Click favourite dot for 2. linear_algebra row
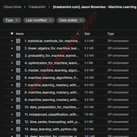The height and width of the screenshot is (137, 137). pos(12,48)
